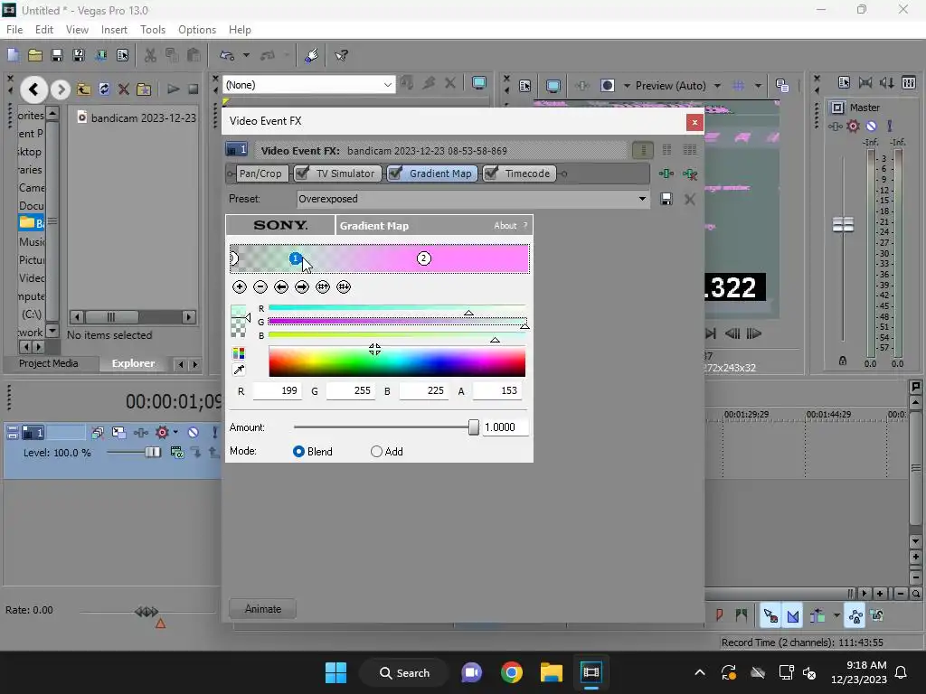Image resolution: width=926 pixels, height=694 pixels.
Task: Click the Cut scissors toolbar icon
Action: point(151,55)
